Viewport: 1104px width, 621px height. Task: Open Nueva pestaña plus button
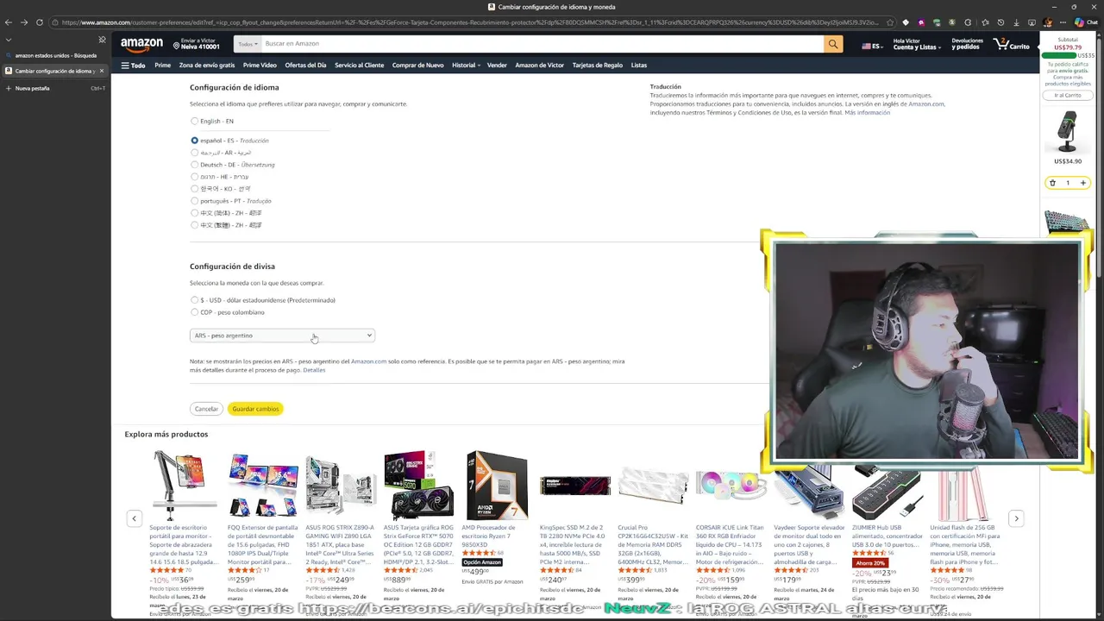(9, 88)
